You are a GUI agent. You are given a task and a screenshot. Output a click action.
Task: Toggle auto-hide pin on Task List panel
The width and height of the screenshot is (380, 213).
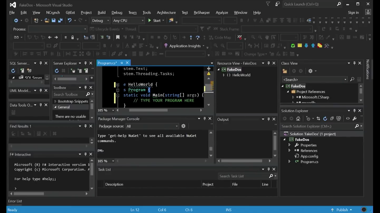[x=268, y=169]
